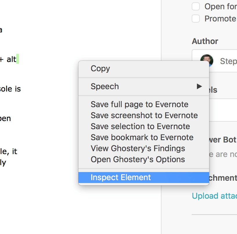This screenshot has height=234, width=237.
Task: Click the word alt in the article
Action: coord(11,59)
